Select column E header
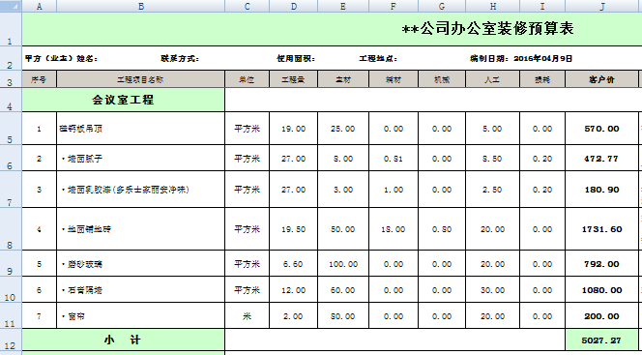 click(x=343, y=6)
